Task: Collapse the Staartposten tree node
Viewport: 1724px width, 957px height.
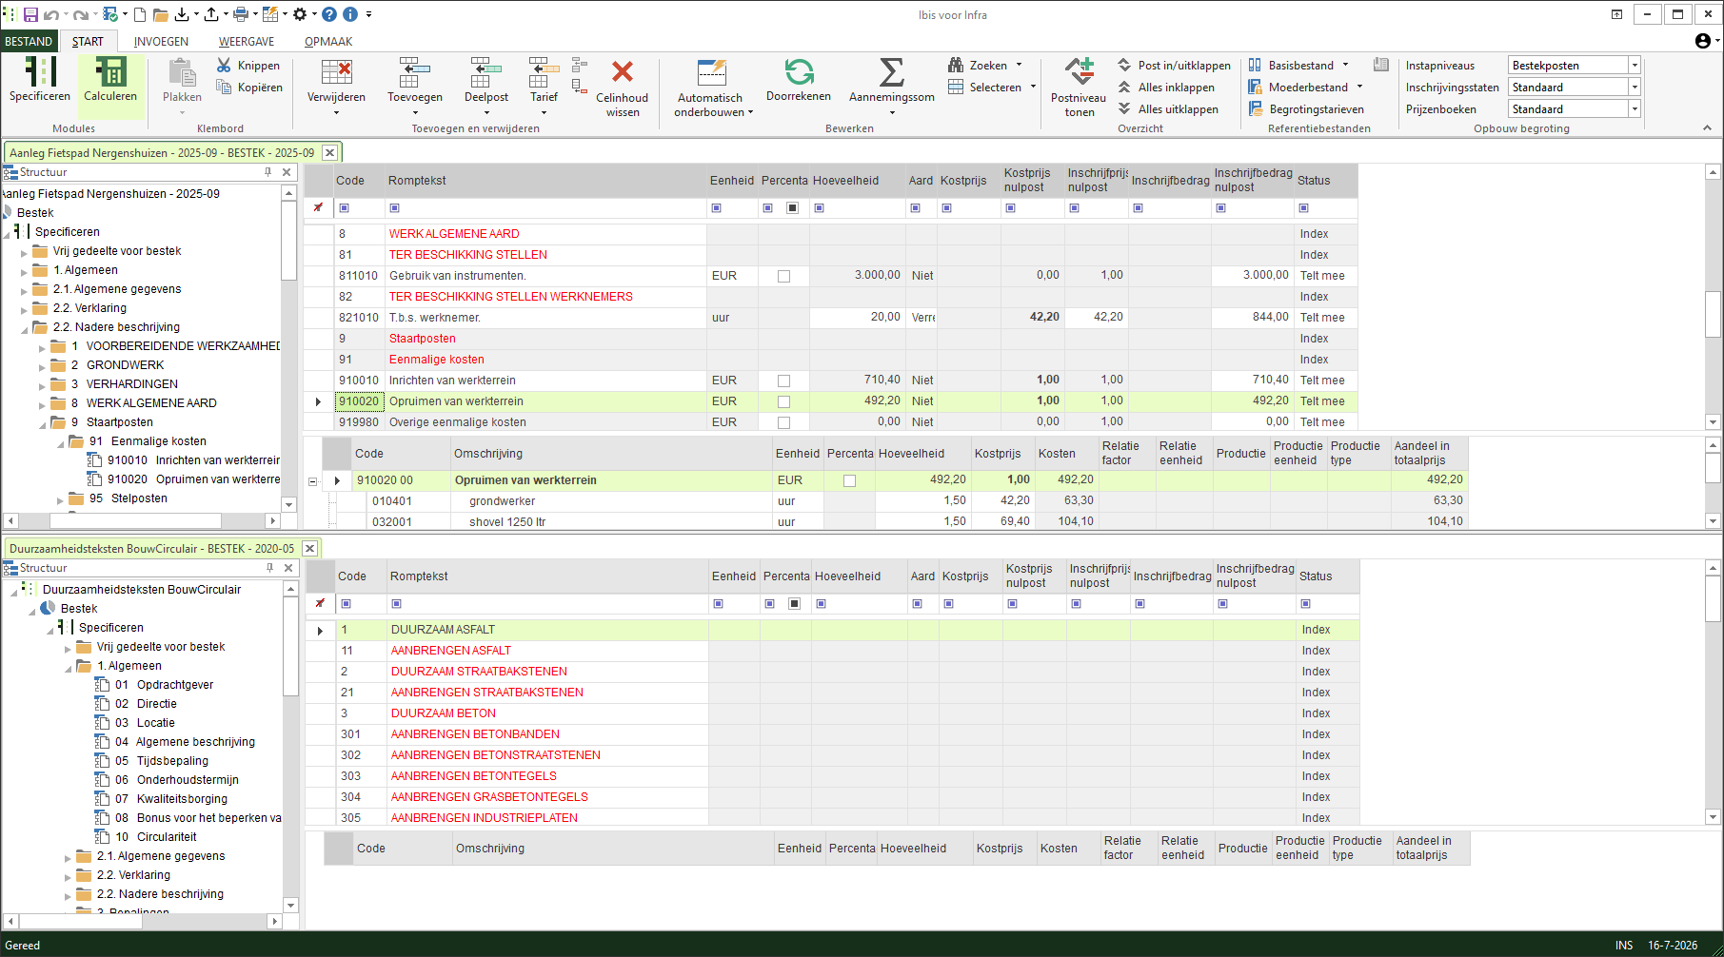Action: (x=42, y=423)
